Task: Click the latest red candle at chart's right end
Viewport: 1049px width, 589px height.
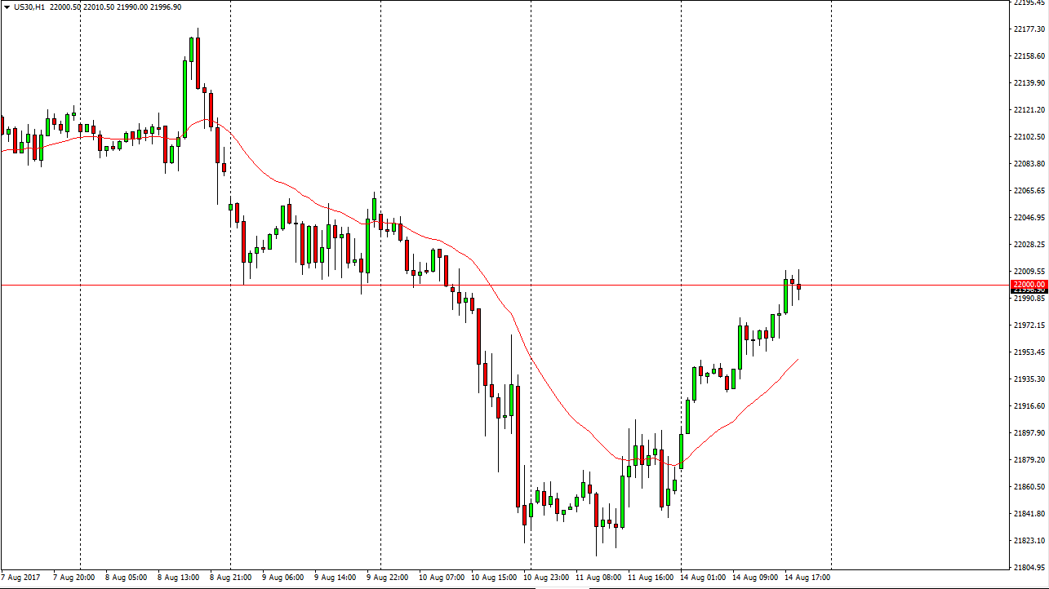Action: tap(798, 286)
